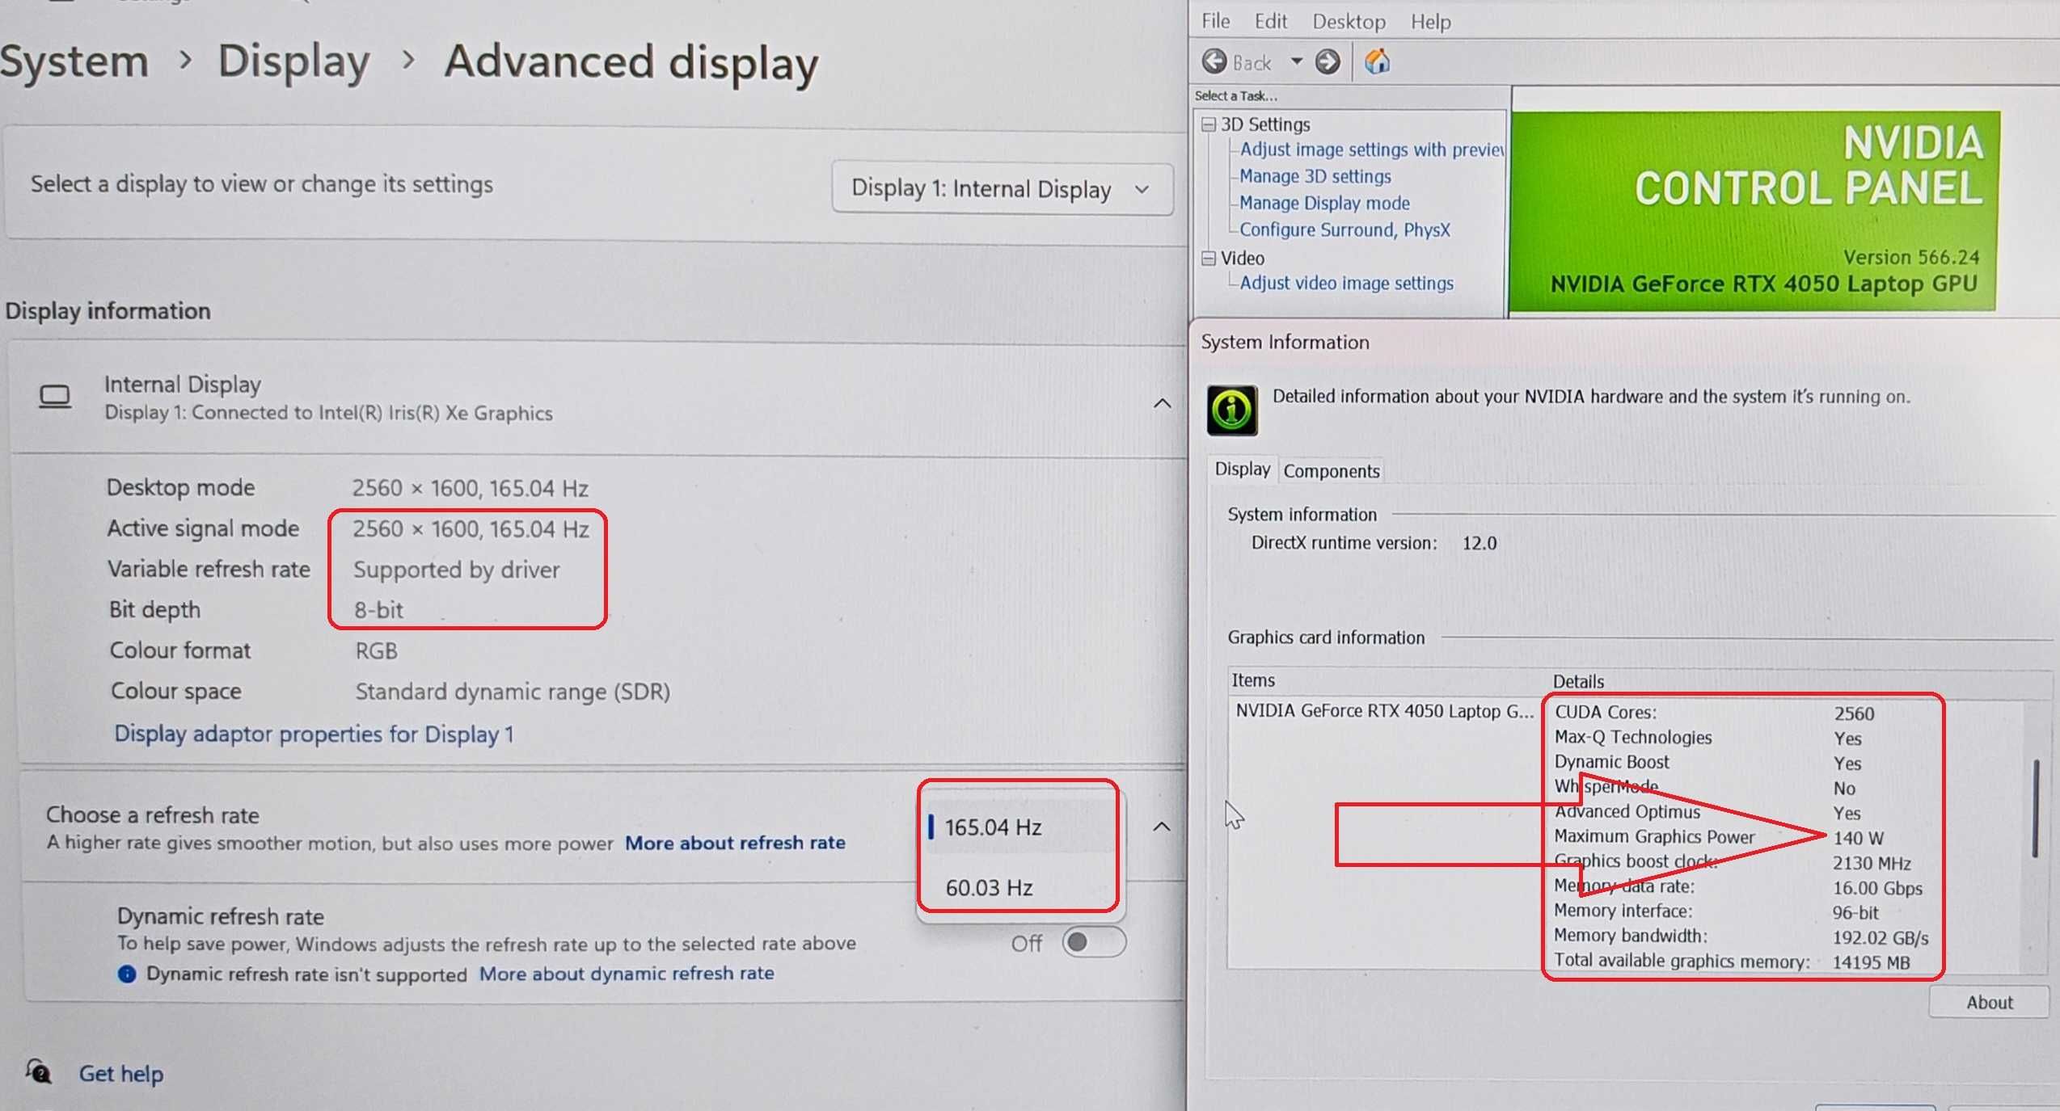Open the Desktop menu
Screen dimensions: 2060x1111
pyautogui.click(x=1349, y=21)
